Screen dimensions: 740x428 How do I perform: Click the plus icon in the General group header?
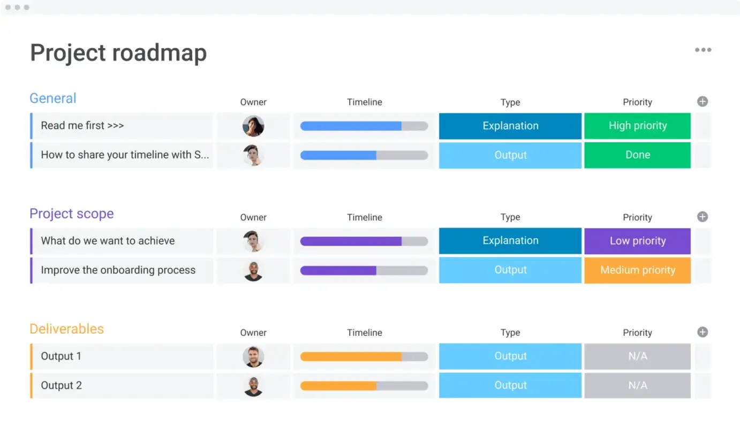(x=702, y=101)
